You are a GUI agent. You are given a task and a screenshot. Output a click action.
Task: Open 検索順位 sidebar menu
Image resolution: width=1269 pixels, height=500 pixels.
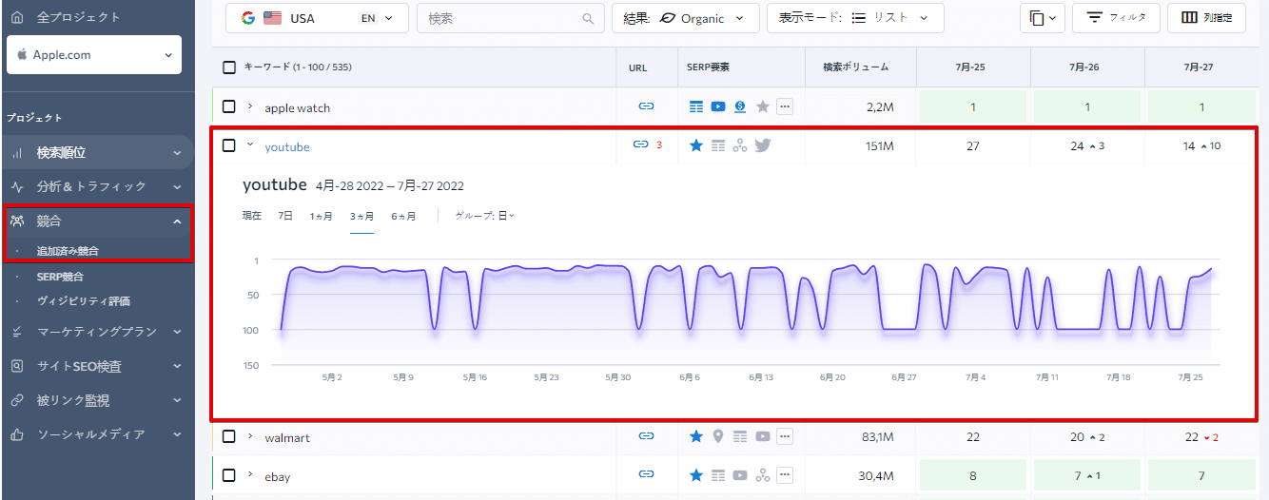tap(97, 152)
